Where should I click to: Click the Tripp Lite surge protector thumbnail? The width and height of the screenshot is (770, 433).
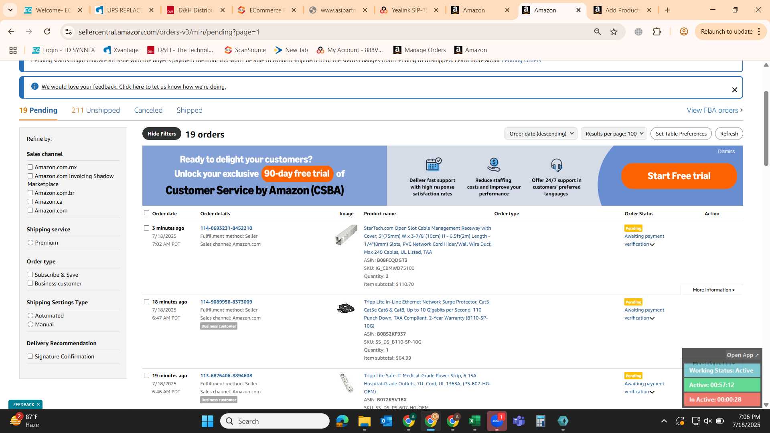[346, 308]
